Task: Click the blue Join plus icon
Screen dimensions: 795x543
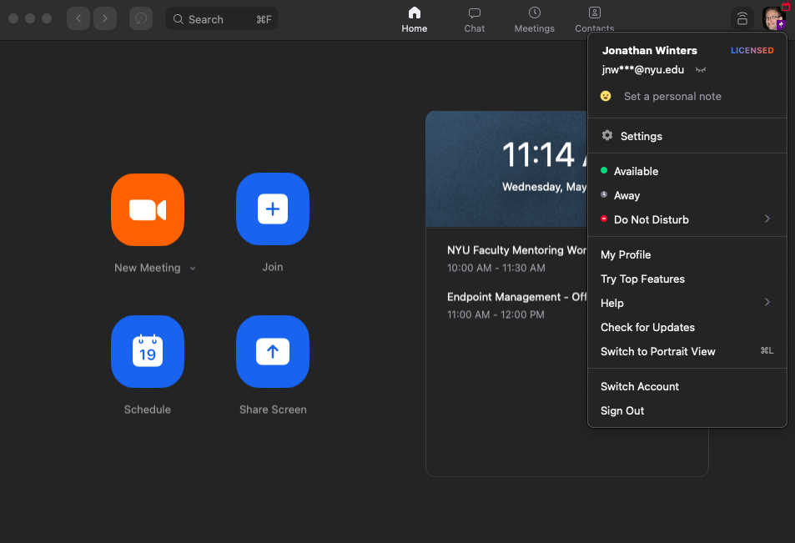Action: 273,209
